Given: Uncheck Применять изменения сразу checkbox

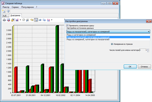Looking at the screenshot, I should 67,26.
